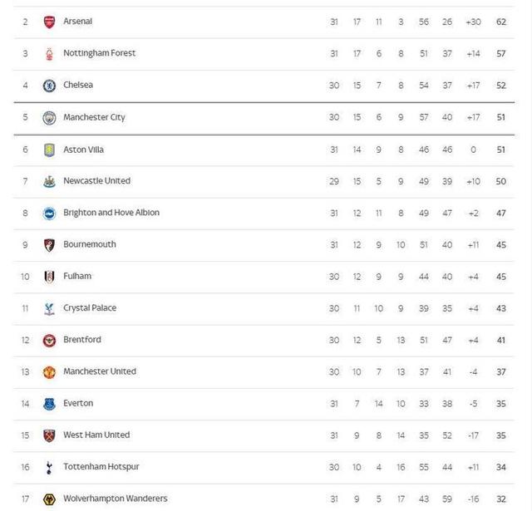
Task: Select the Brighton and Hove Albion badge
Action: (49, 213)
